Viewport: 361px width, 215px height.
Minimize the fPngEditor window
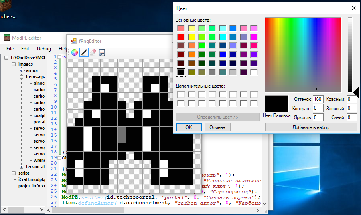coord(157,41)
